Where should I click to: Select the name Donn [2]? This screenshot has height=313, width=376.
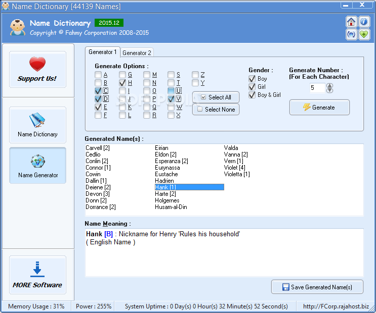pos(96,200)
